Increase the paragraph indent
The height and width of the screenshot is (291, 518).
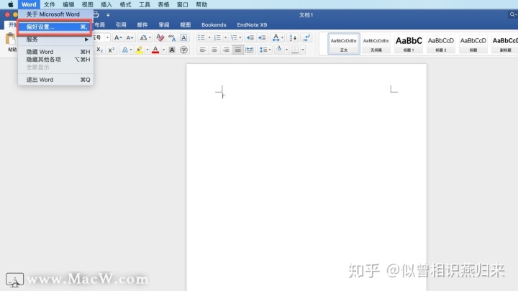click(x=262, y=37)
